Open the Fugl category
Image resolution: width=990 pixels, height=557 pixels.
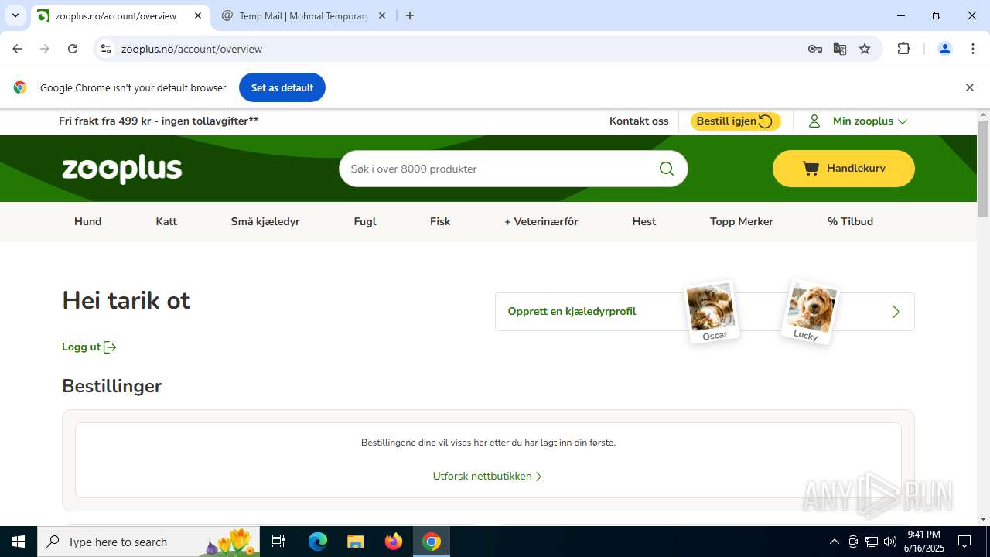tap(365, 221)
